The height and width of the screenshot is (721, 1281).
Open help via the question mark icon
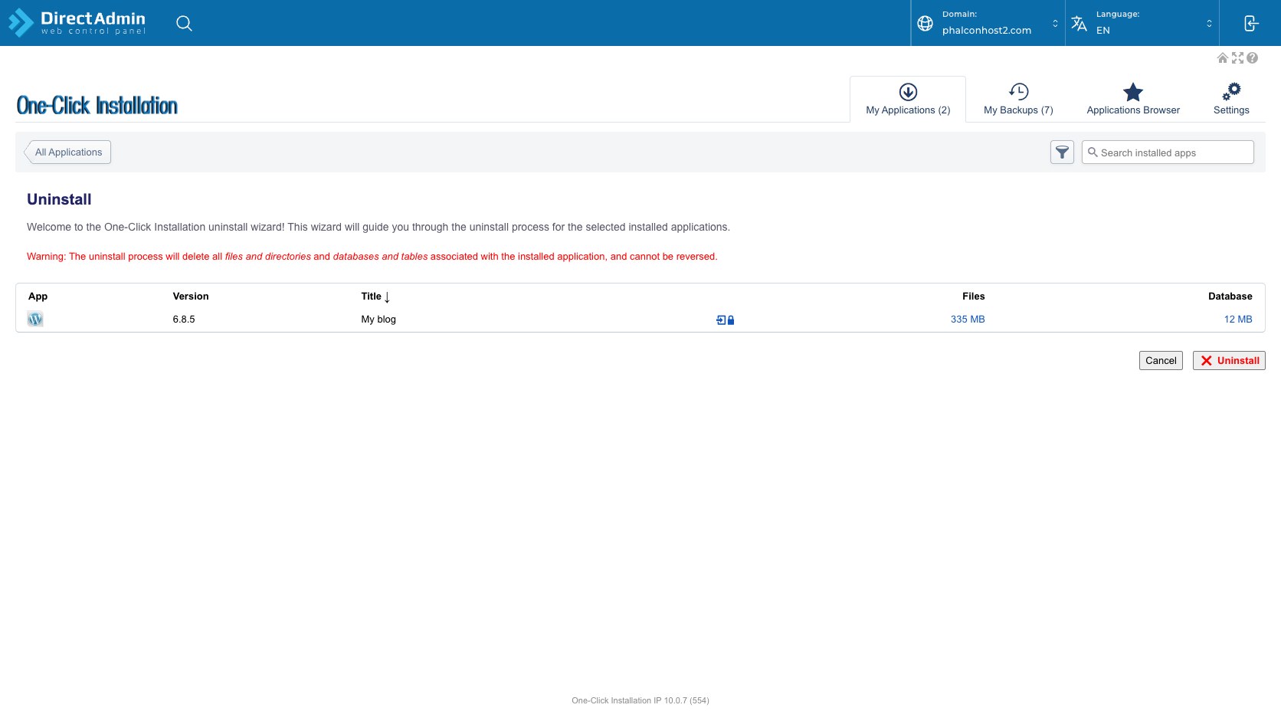point(1252,58)
